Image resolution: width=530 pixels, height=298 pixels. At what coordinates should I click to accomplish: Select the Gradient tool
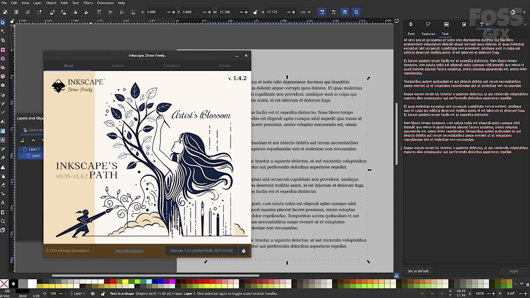coord(3,131)
